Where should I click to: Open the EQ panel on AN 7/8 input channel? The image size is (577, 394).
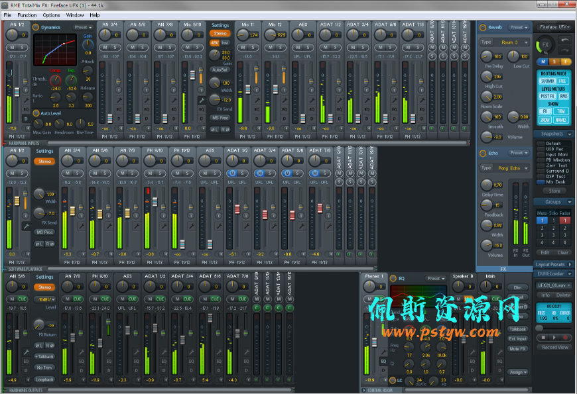coord(174,109)
